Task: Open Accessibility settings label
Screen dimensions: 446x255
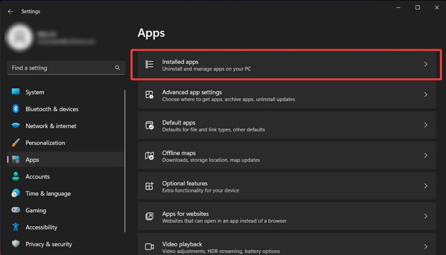Action: pyautogui.click(x=41, y=227)
